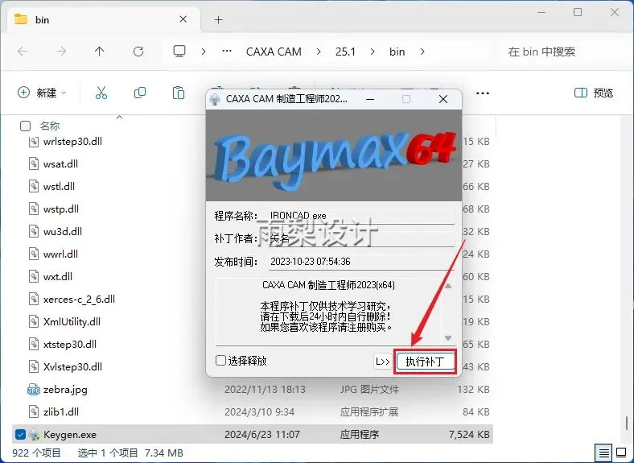Screen dimensions: 634x463
Task: Select wwrl.dll file
Action: (60, 254)
